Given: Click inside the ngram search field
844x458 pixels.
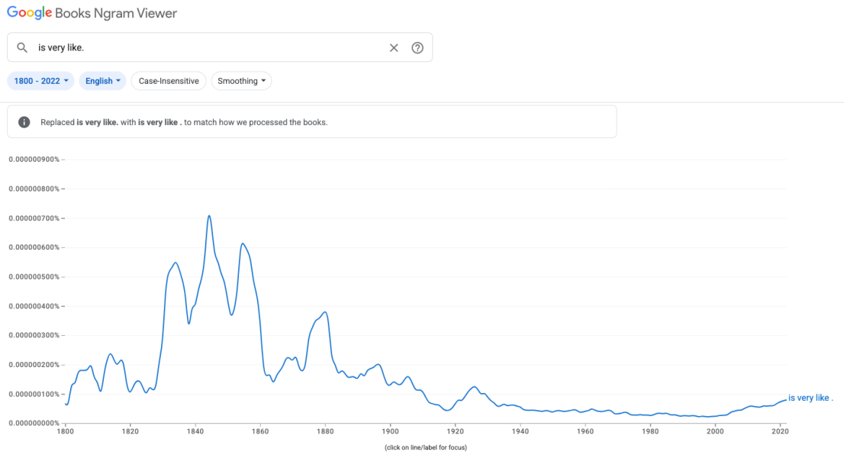Looking at the screenshot, I should click(x=206, y=47).
